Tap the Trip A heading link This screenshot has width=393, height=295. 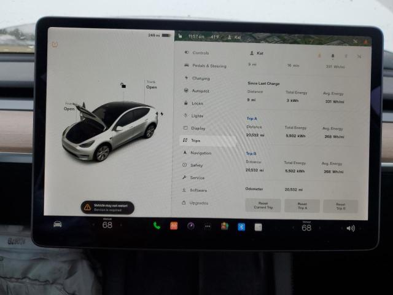point(252,119)
